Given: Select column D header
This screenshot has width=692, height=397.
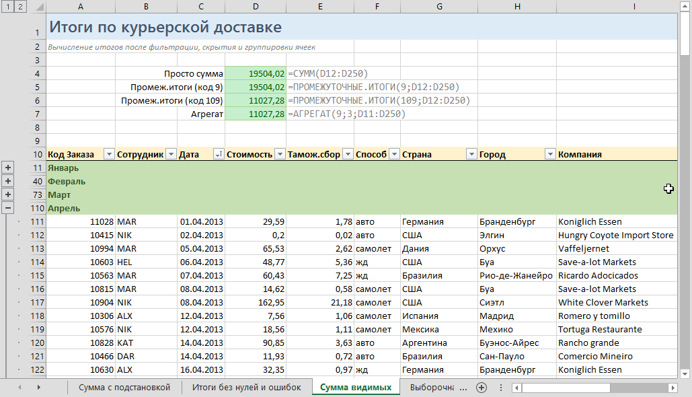Looking at the screenshot, I should point(256,7).
